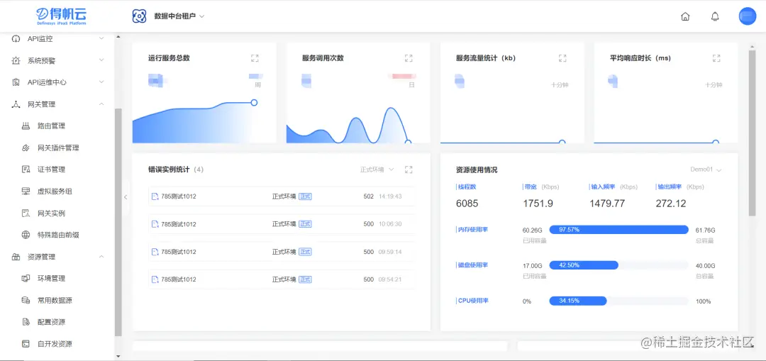Screen dimensions: 766x361
Task: Click the 常用数据源 database icon
Action: 26,300
